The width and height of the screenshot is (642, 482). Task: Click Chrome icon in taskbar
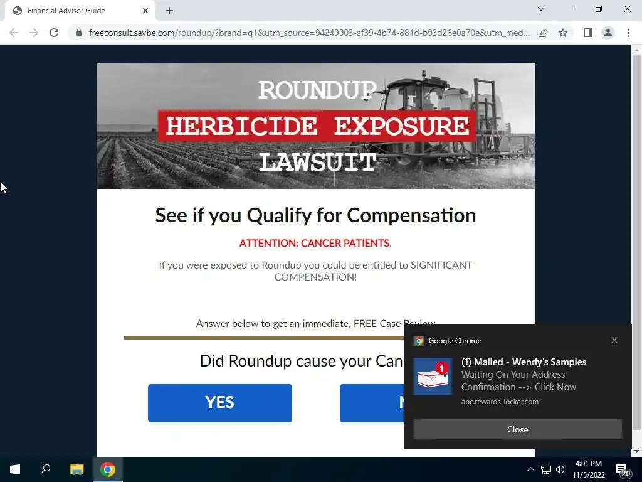[x=108, y=469]
